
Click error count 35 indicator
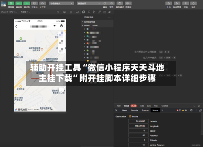click(x=179, y=110)
